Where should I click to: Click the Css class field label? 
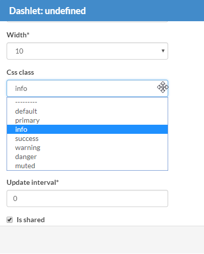(20, 72)
